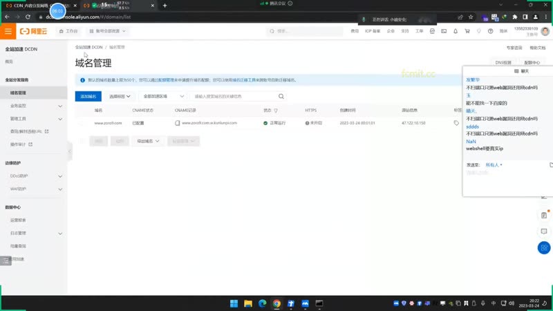Open the 帮助文档 link

tap(537, 48)
